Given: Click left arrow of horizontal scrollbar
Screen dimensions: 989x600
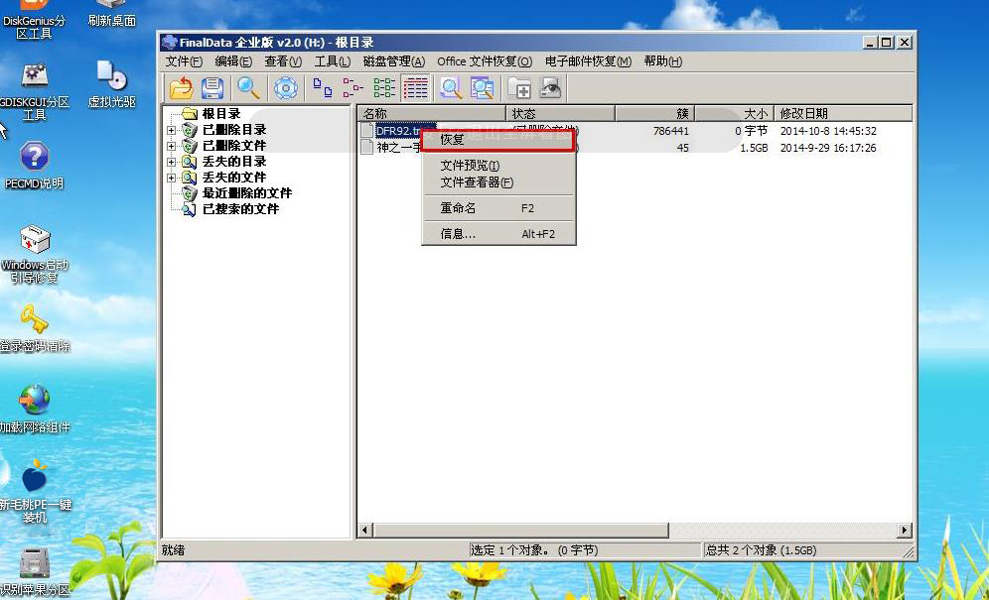Looking at the screenshot, I should pyautogui.click(x=365, y=530).
